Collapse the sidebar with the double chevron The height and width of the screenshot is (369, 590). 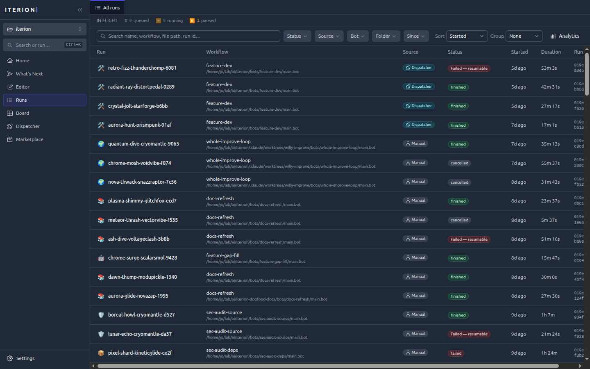pyautogui.click(x=80, y=10)
